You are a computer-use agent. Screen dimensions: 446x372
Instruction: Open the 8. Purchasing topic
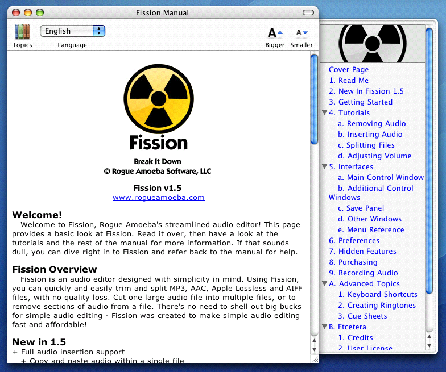point(353,262)
